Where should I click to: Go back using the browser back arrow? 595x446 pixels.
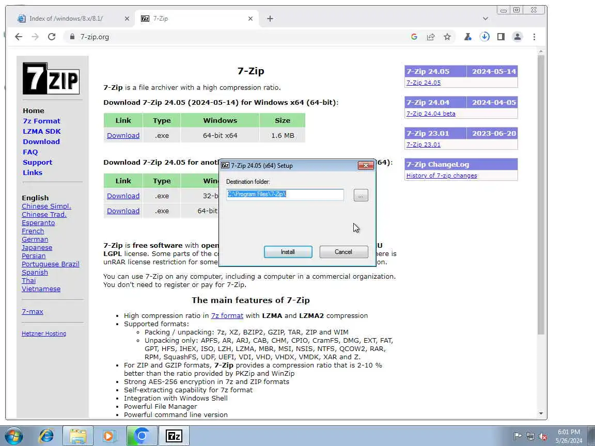[x=19, y=37]
